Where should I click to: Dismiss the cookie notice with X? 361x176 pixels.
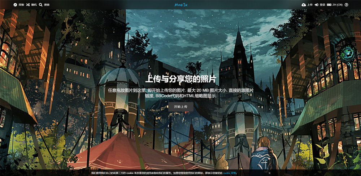click(x=270, y=173)
